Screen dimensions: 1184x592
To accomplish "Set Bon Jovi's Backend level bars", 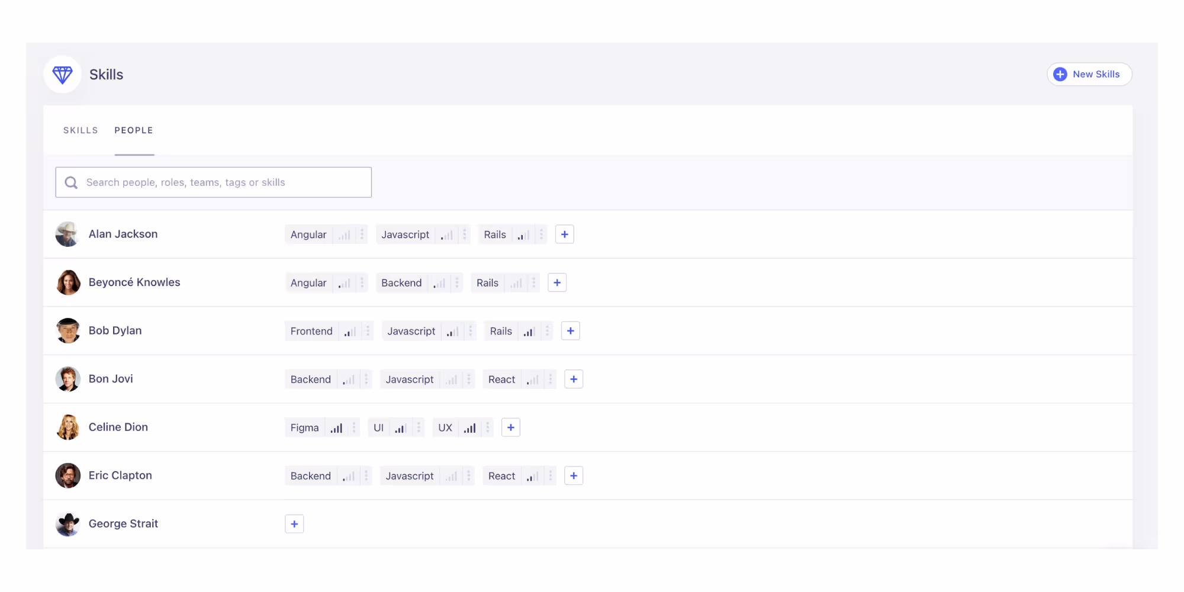I will (x=349, y=380).
